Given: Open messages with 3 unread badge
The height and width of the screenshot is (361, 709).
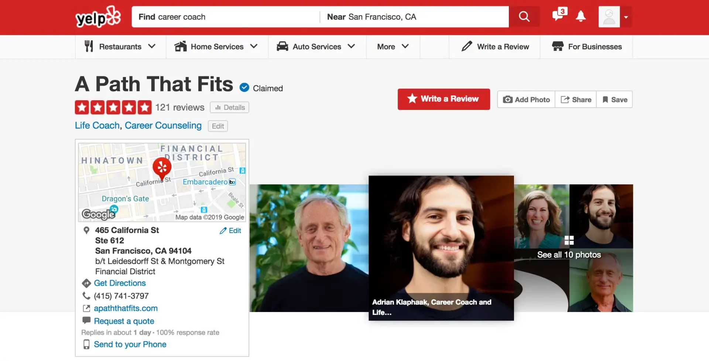Looking at the screenshot, I should tap(559, 16).
